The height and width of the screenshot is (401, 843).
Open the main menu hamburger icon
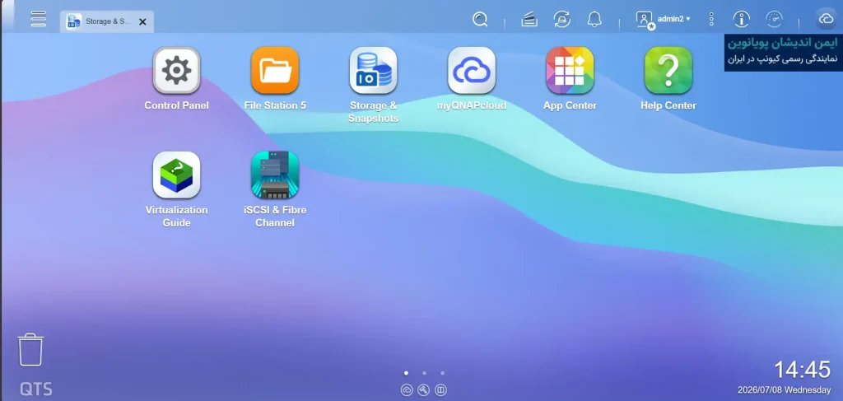point(38,19)
